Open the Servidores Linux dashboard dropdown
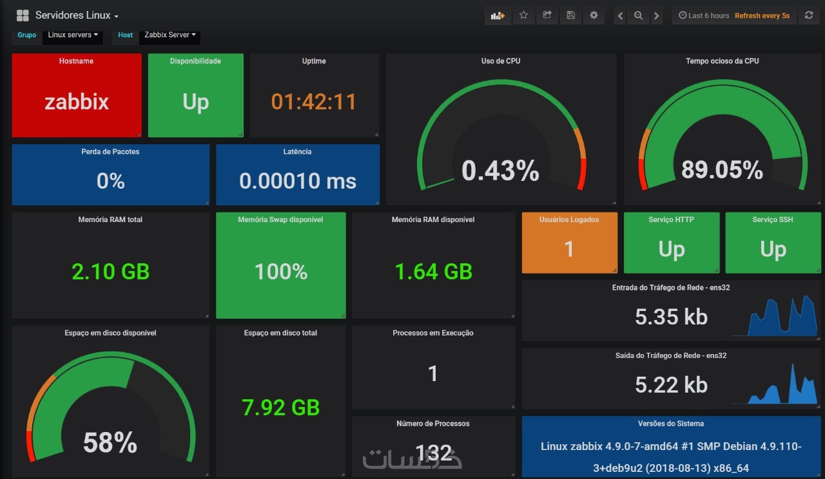The image size is (825, 479). pos(77,15)
